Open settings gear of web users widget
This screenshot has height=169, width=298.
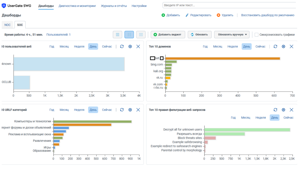tap(130, 46)
